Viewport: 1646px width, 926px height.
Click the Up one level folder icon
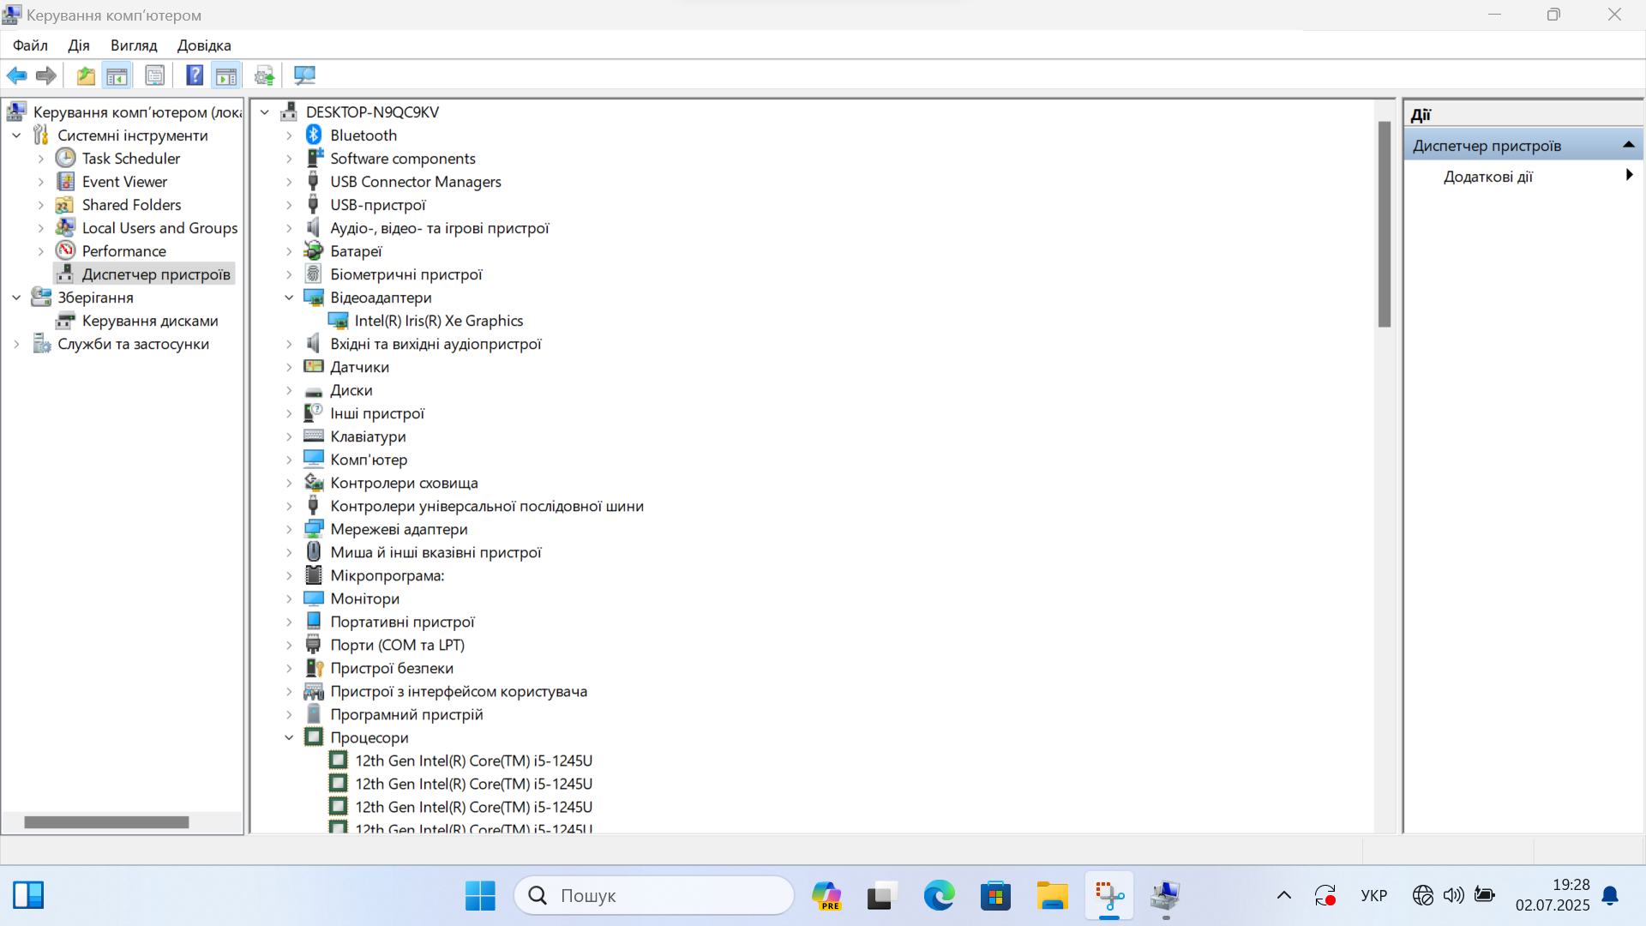click(x=86, y=75)
